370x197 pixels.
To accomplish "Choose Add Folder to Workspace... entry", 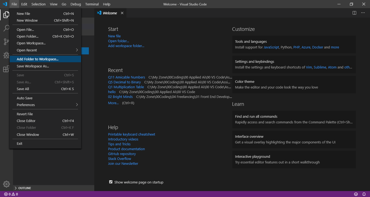I will tap(45, 59).
